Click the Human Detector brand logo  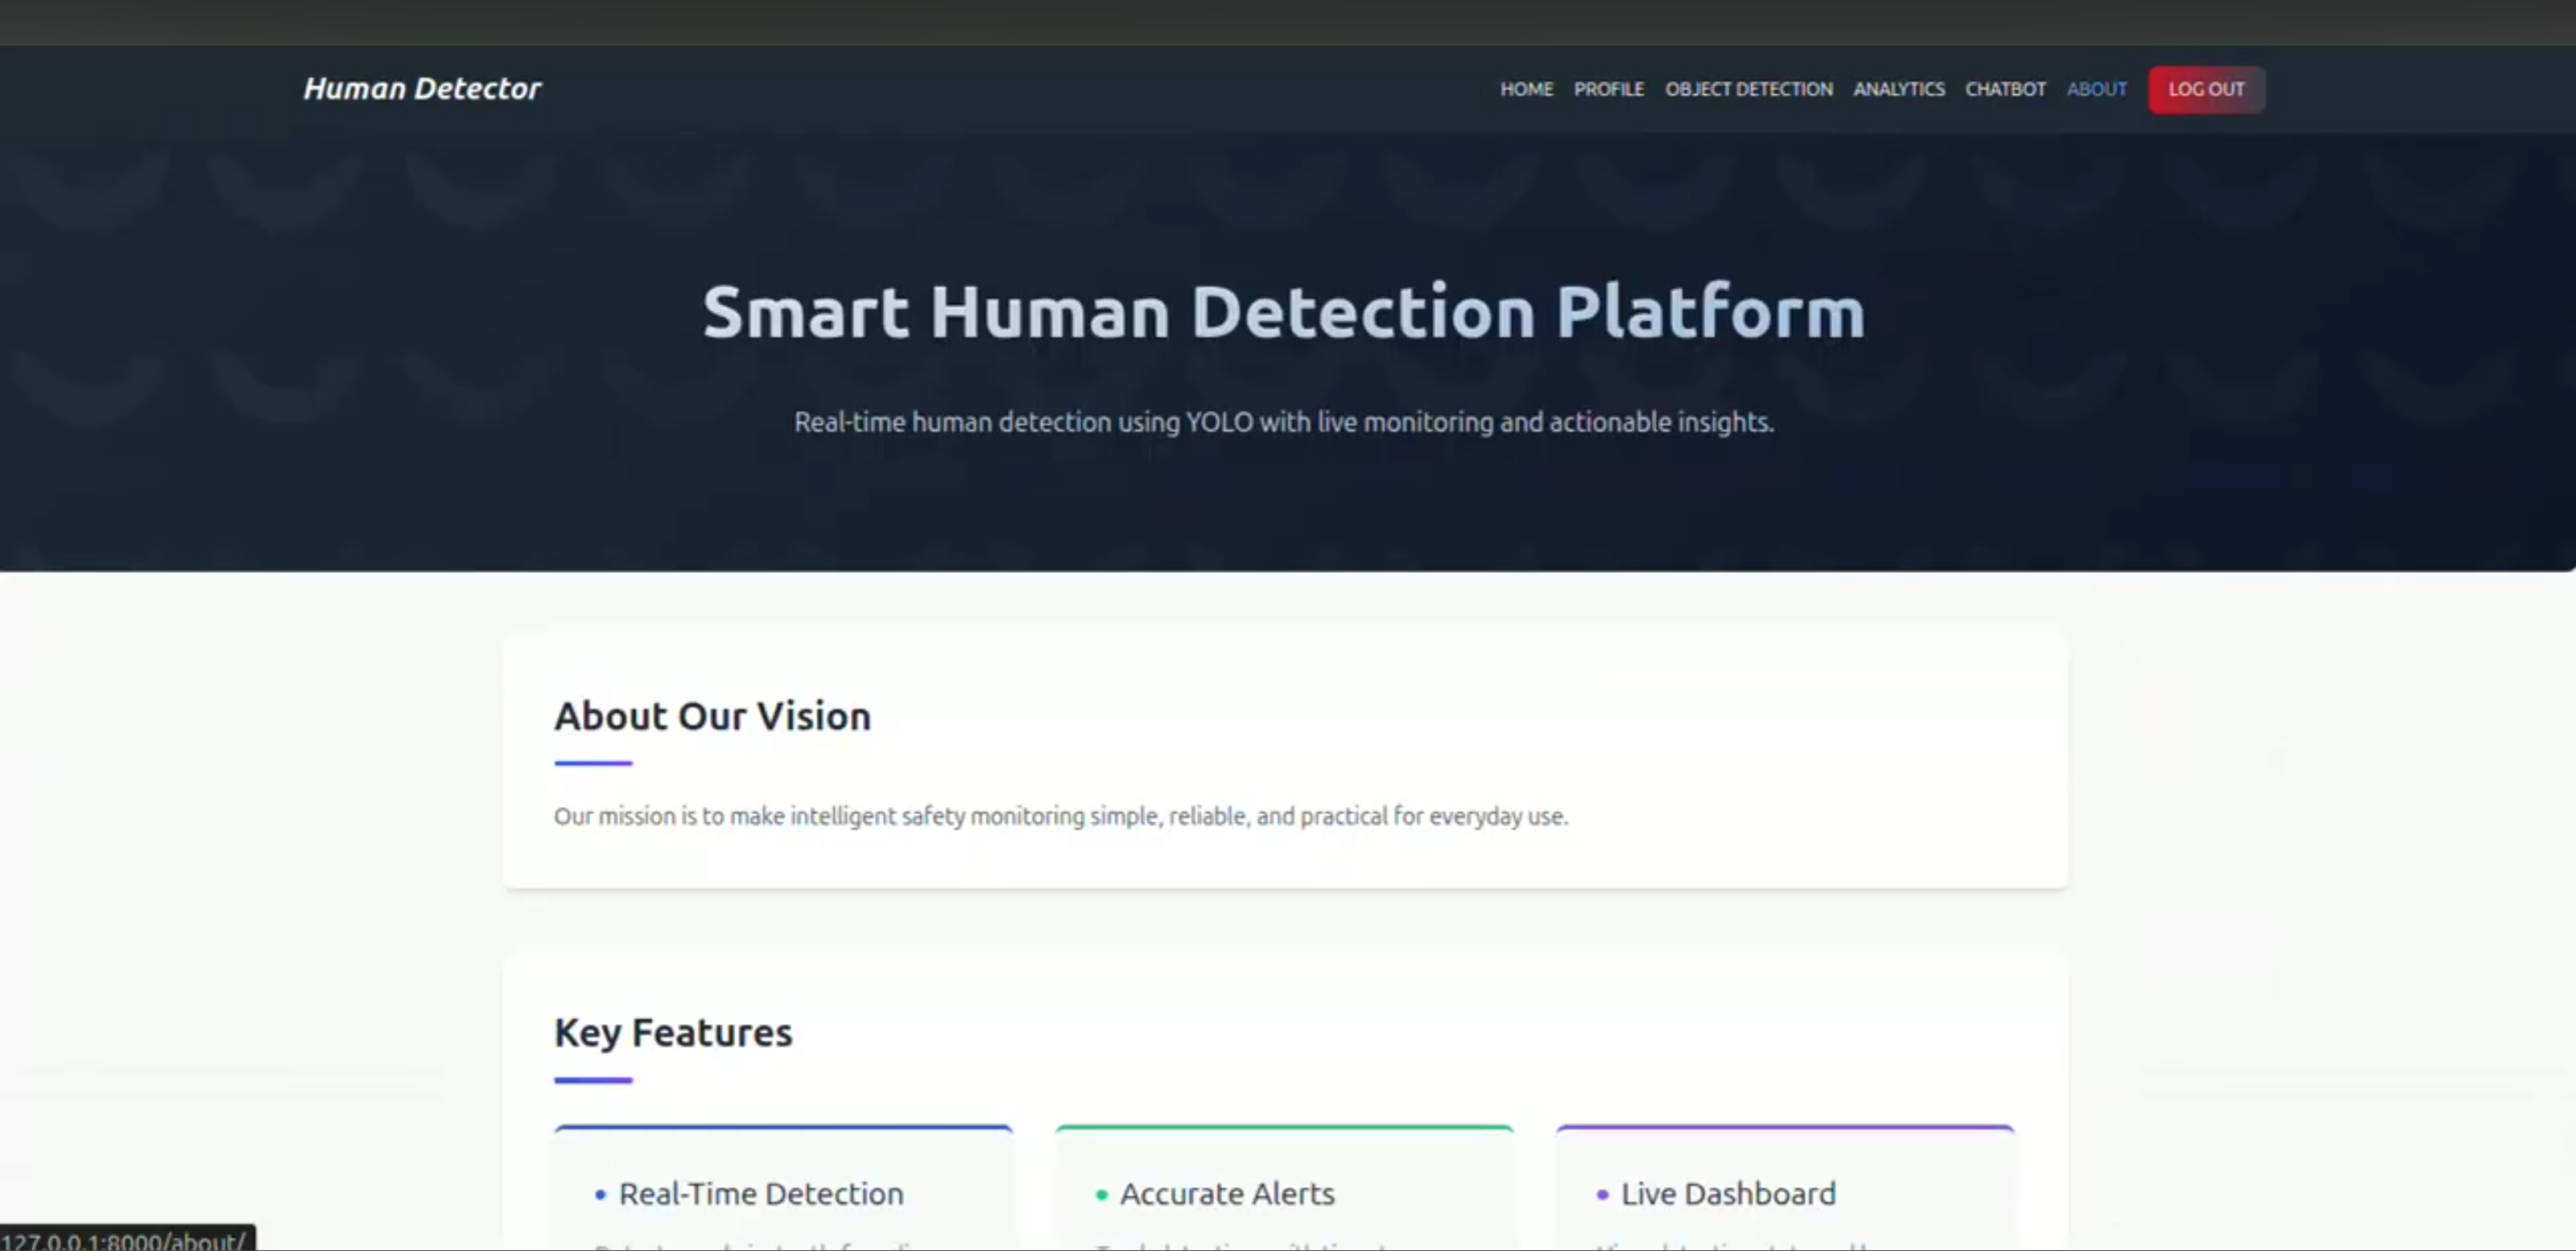(422, 89)
